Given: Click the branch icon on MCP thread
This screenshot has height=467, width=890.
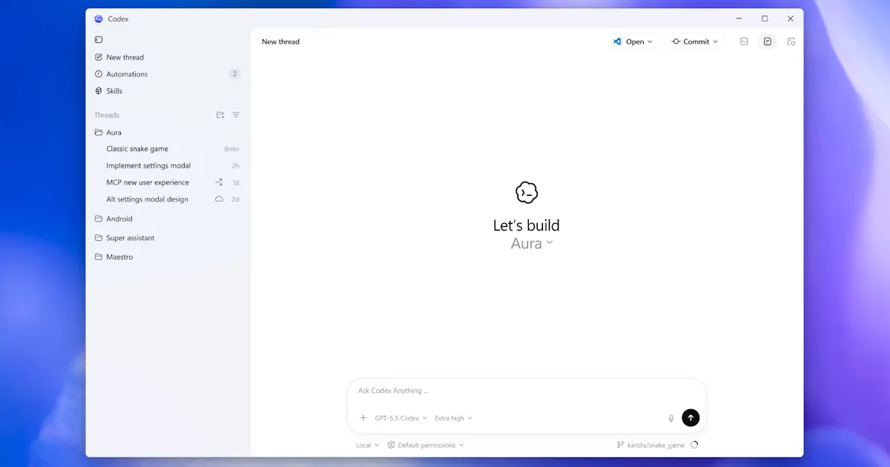Looking at the screenshot, I should pos(219,182).
